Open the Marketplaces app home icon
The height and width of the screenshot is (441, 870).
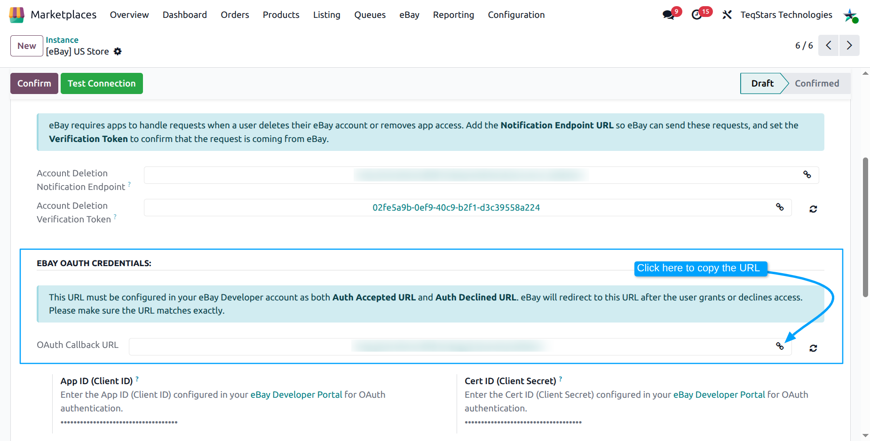[16, 15]
